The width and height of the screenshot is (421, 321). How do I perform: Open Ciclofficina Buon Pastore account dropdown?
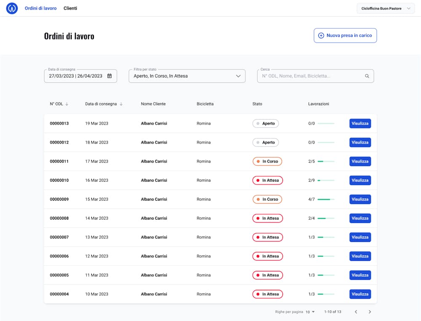[385, 8]
